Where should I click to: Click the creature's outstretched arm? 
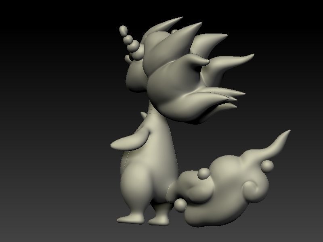(130, 140)
